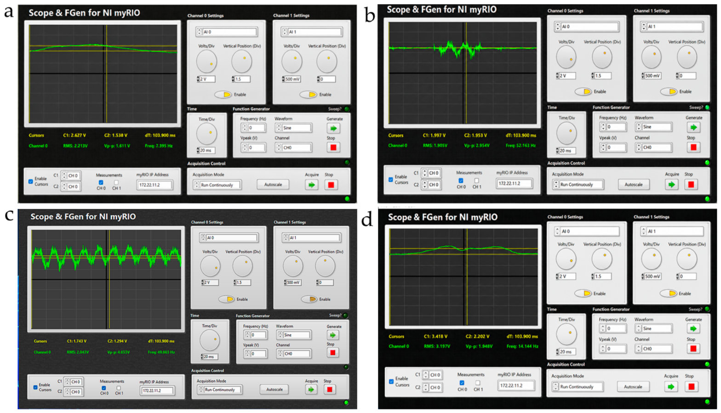The width and height of the screenshot is (721, 413).
Task: Click green Acquire arrow in panel c
Action: tap(311, 389)
